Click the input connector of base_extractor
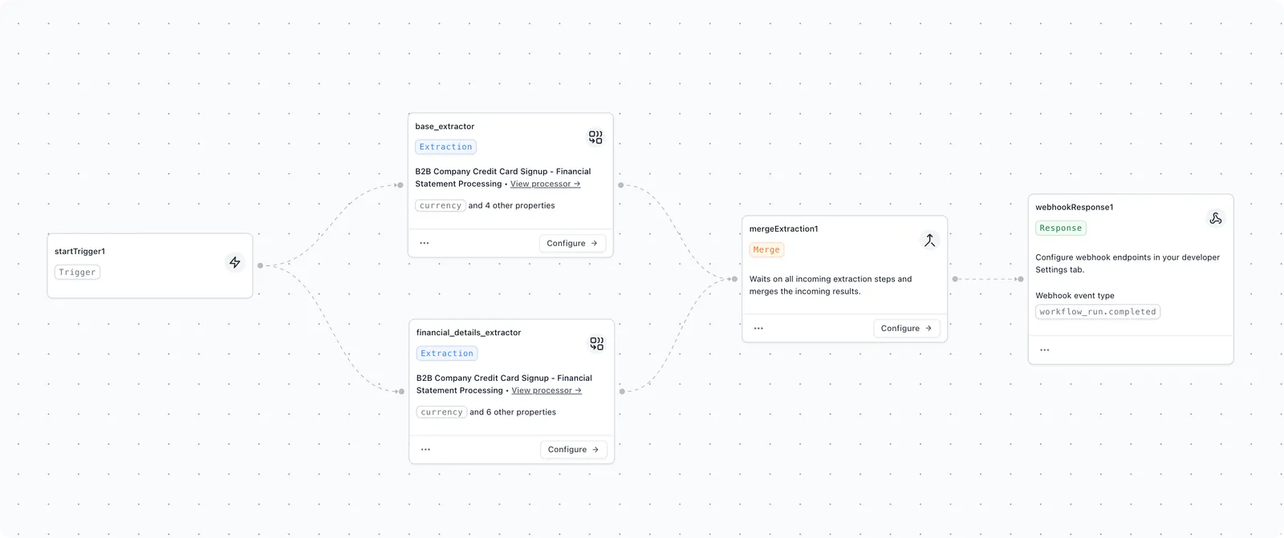 pyautogui.click(x=400, y=185)
